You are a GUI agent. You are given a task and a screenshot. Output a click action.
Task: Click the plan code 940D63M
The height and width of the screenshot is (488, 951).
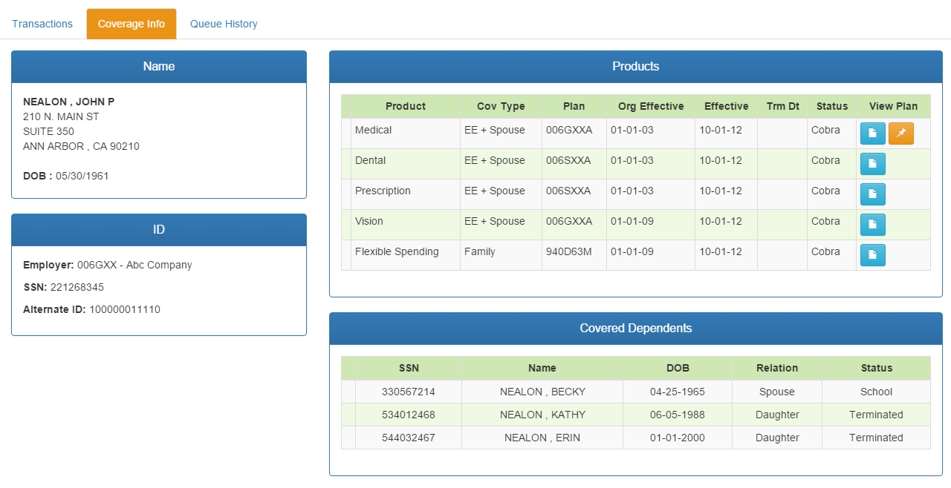tap(568, 251)
